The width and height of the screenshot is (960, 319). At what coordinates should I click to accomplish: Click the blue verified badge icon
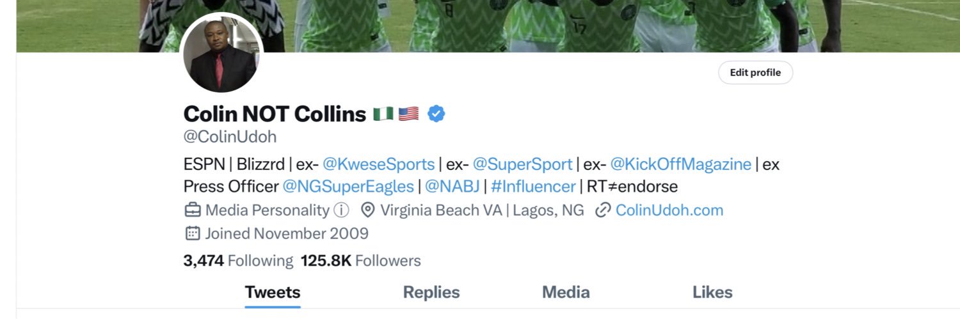(436, 114)
